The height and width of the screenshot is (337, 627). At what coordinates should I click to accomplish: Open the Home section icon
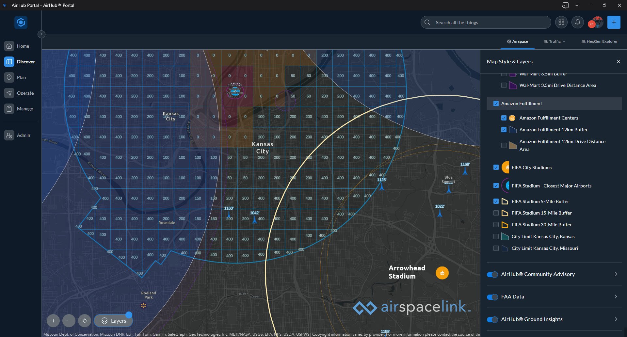[9, 46]
